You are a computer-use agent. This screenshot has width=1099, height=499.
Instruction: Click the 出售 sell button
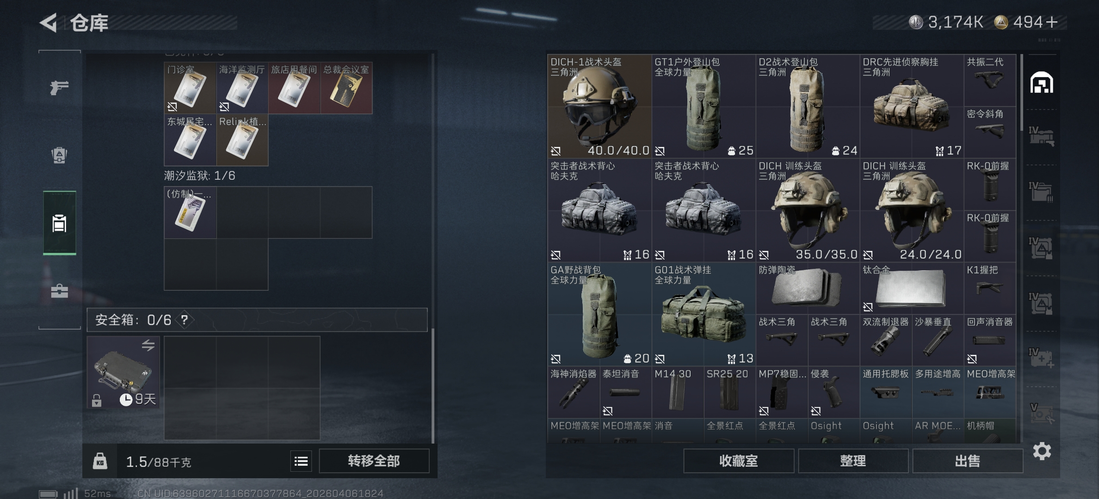coord(967,461)
